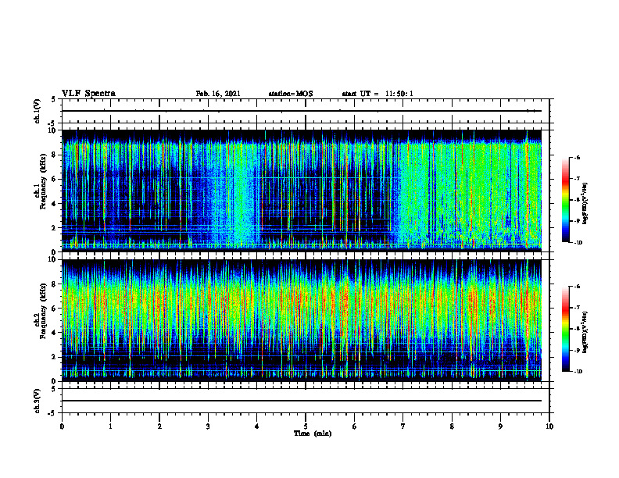Click the "start UT = 11:50: 1" text
619x478 pixels.
[377, 94]
